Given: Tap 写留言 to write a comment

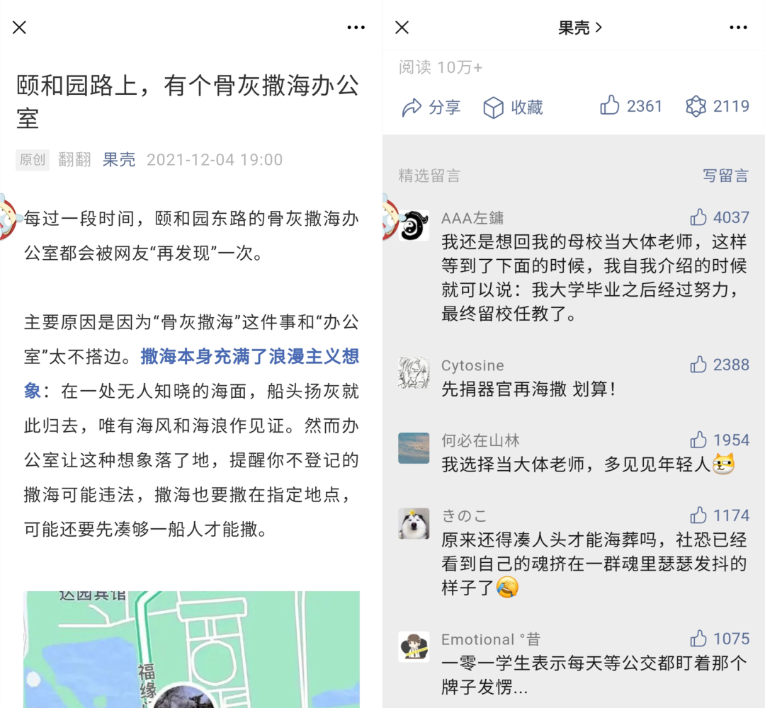Looking at the screenshot, I should [725, 176].
